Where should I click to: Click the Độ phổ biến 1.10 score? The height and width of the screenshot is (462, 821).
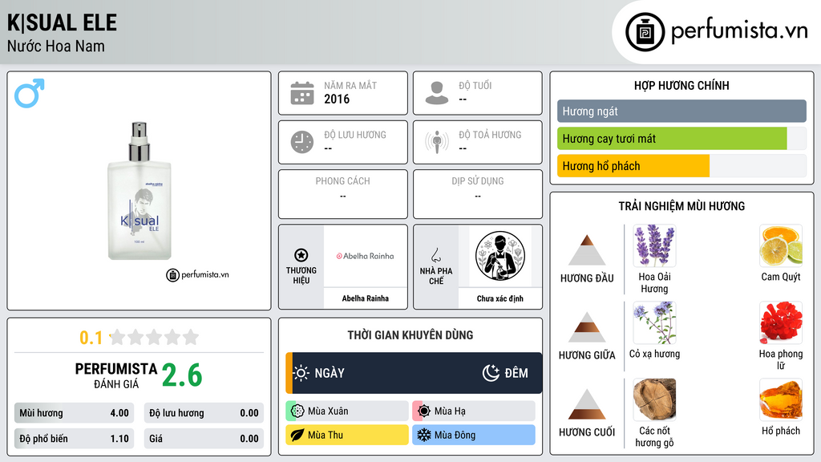(74, 439)
